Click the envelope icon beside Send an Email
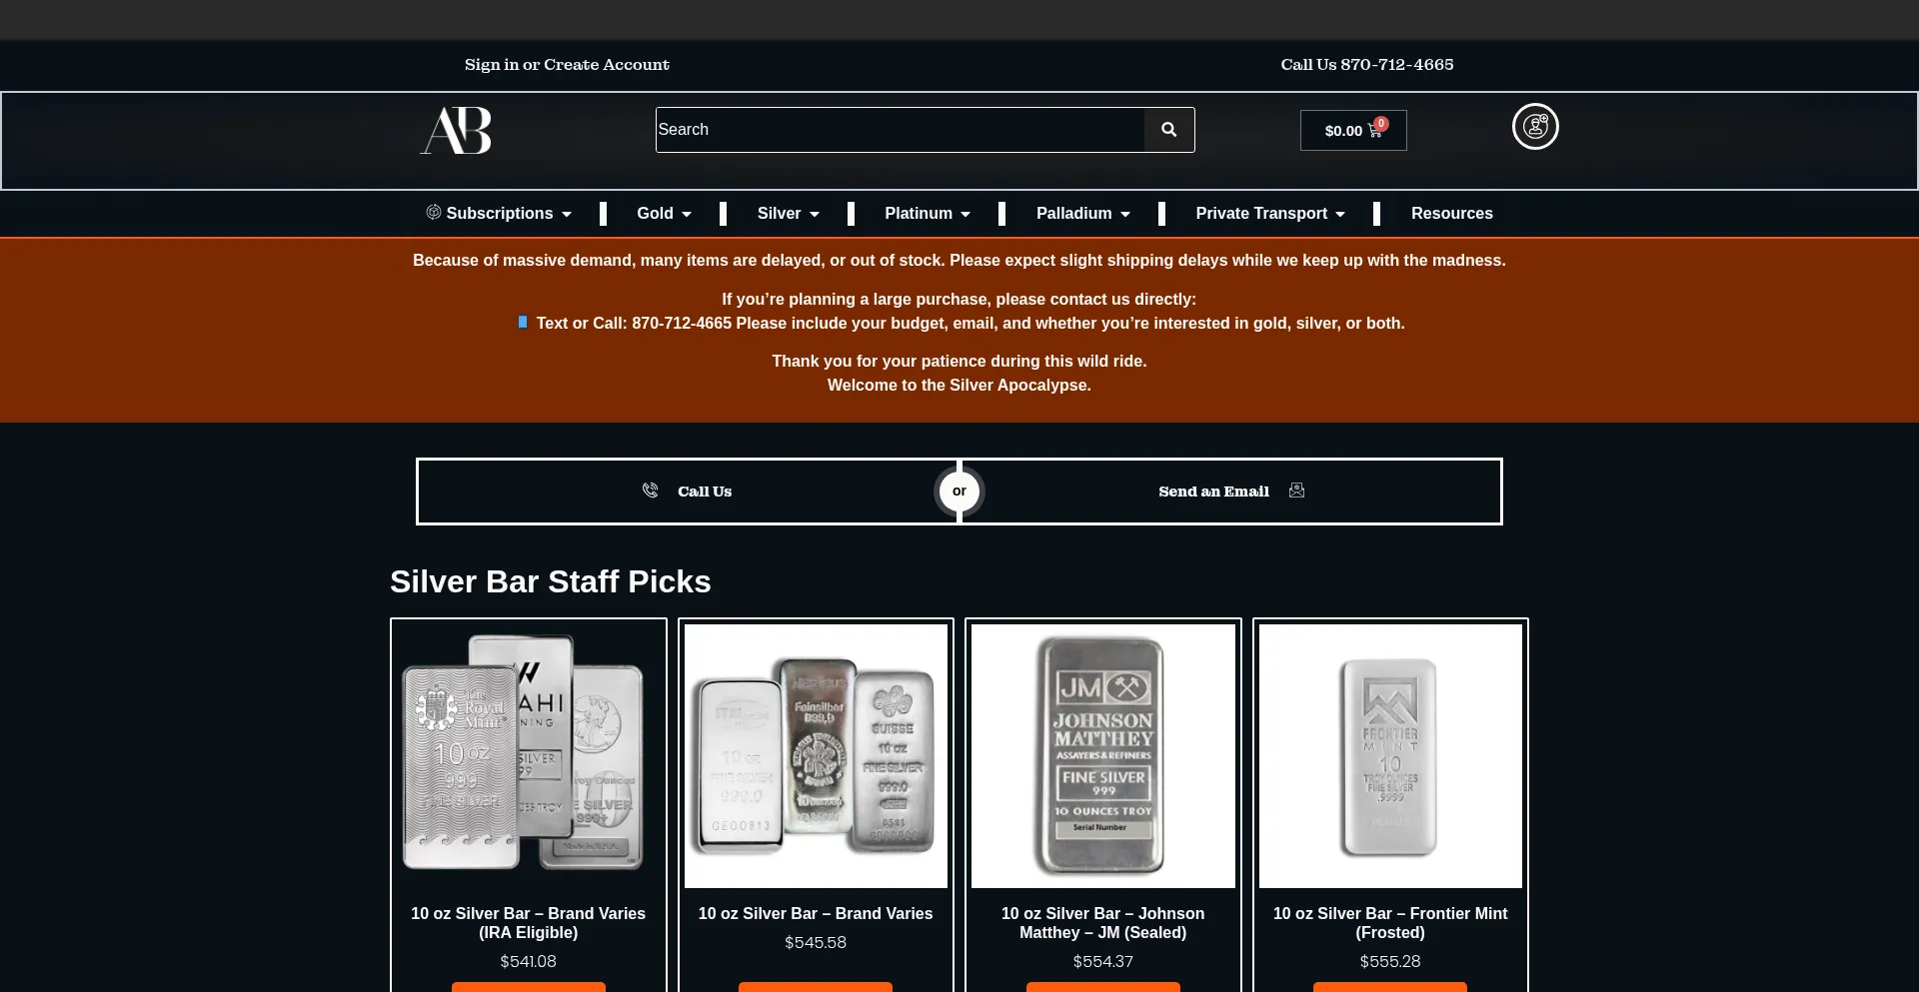Screen dimensions: 1919x992 (x=1296, y=491)
